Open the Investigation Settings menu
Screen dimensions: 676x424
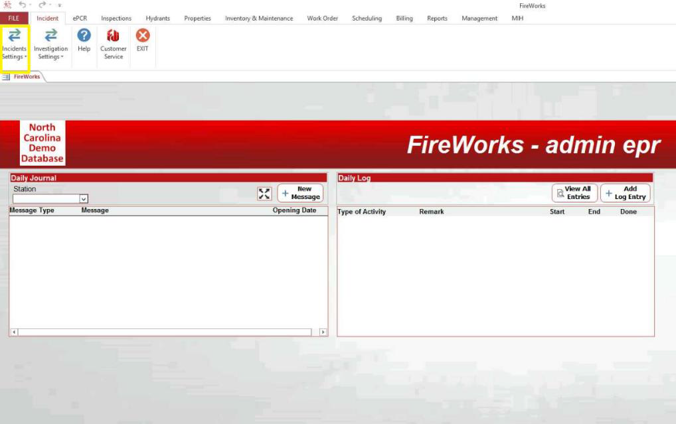pyautogui.click(x=50, y=45)
